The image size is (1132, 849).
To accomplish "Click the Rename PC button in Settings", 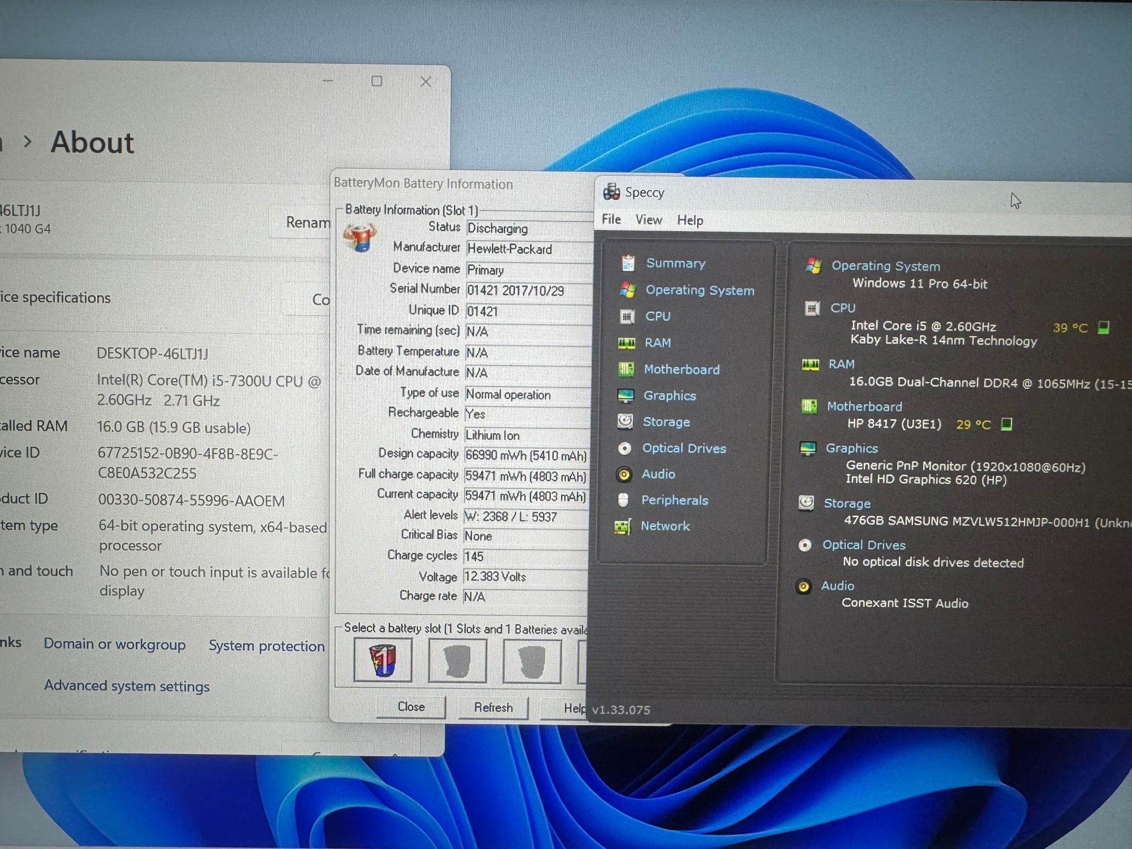I will click(x=301, y=222).
